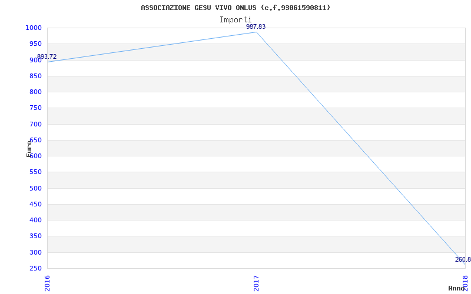Click the 2018 x-axis label

pyautogui.click(x=465, y=282)
